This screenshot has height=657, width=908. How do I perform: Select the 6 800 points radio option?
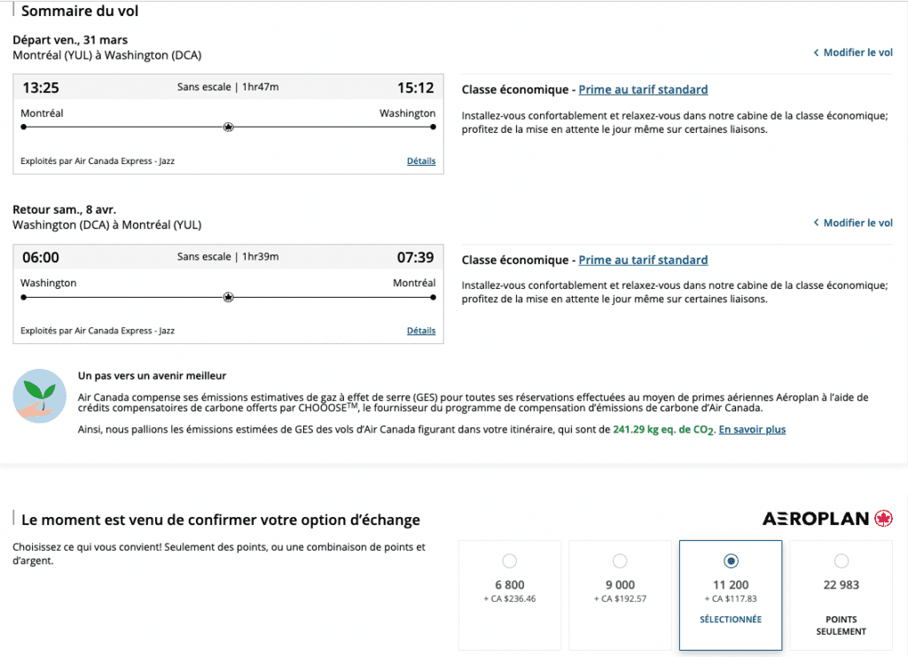pyautogui.click(x=509, y=560)
